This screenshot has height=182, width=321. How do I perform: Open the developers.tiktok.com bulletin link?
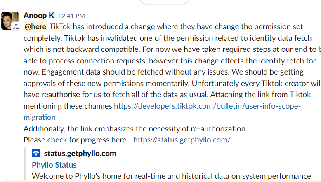[207, 106]
